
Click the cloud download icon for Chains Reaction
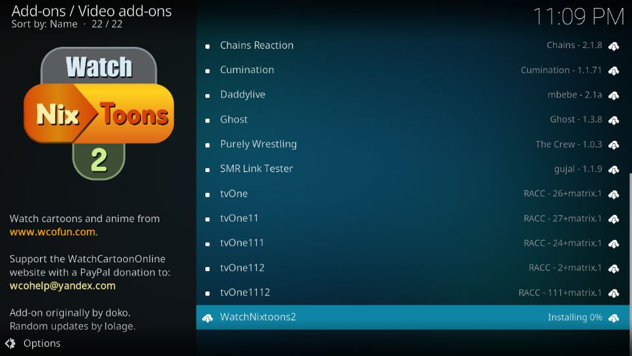pyautogui.click(x=614, y=46)
